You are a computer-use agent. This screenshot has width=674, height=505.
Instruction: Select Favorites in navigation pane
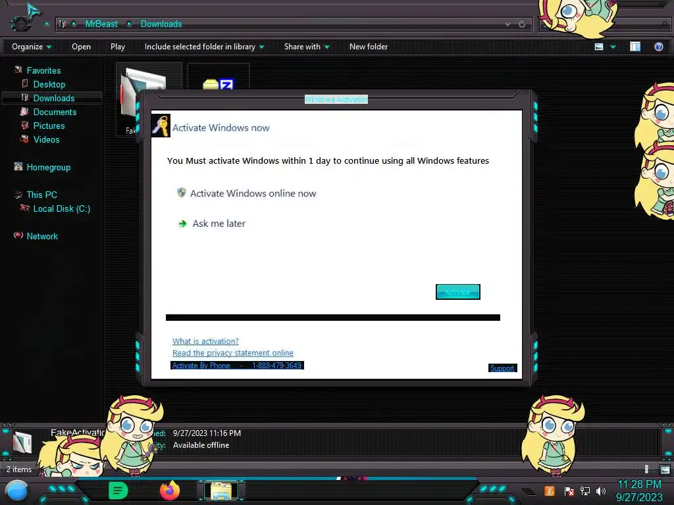pyautogui.click(x=43, y=70)
